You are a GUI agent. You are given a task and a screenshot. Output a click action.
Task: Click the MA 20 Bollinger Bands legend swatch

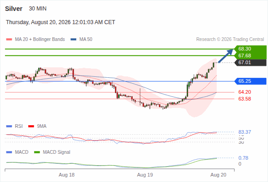coord(9,40)
